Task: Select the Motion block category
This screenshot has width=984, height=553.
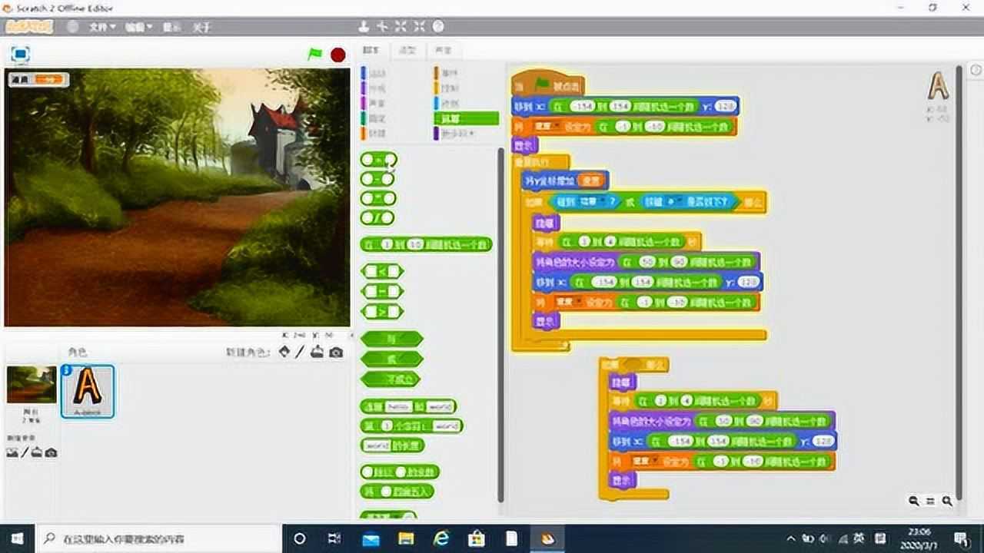Action: [x=392, y=73]
